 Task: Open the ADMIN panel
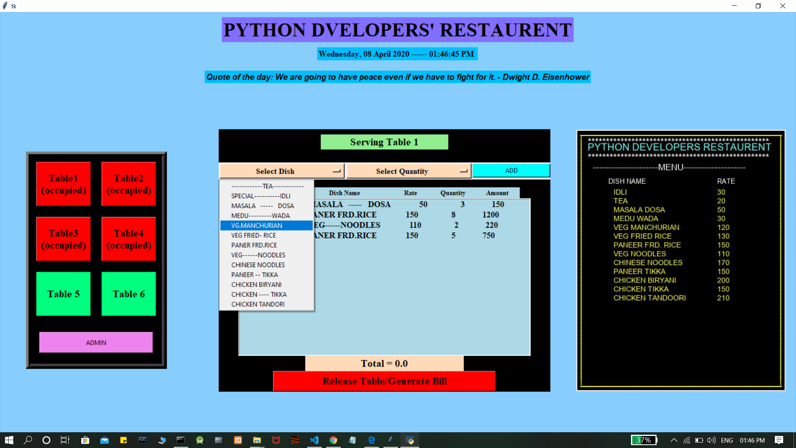[x=96, y=342]
